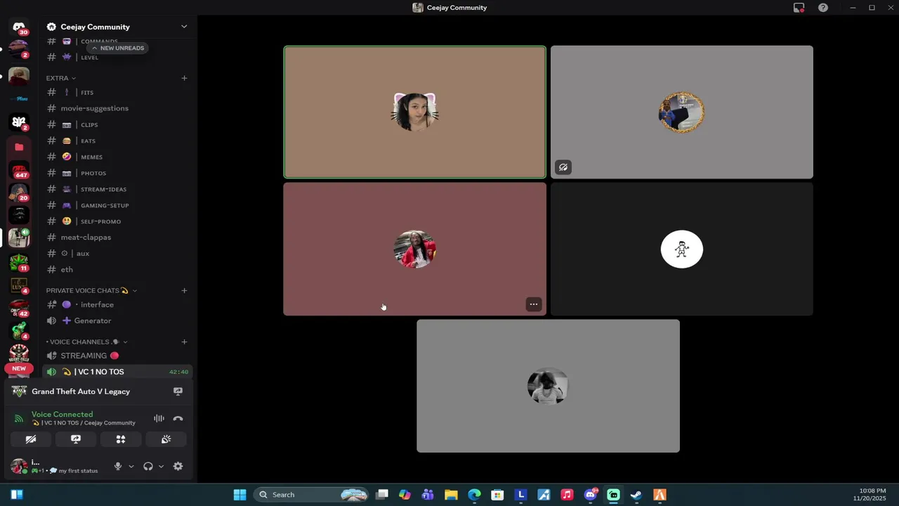Open more options on red participant tile

pos(534,304)
